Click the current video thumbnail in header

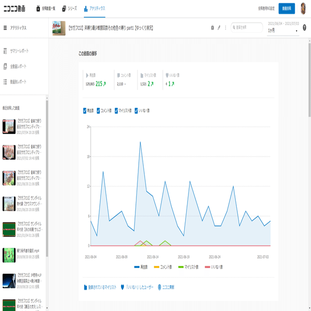point(59,28)
